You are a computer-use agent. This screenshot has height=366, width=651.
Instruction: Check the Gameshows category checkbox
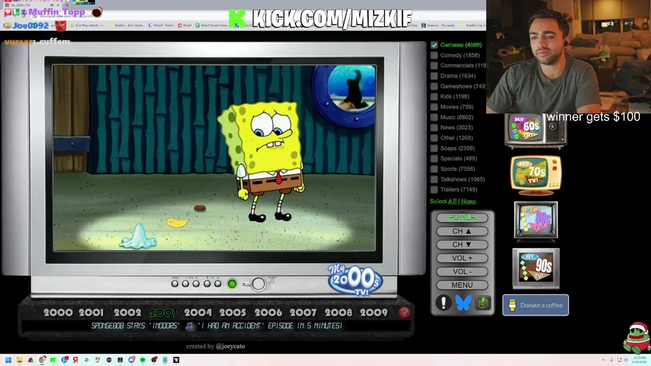click(x=434, y=86)
